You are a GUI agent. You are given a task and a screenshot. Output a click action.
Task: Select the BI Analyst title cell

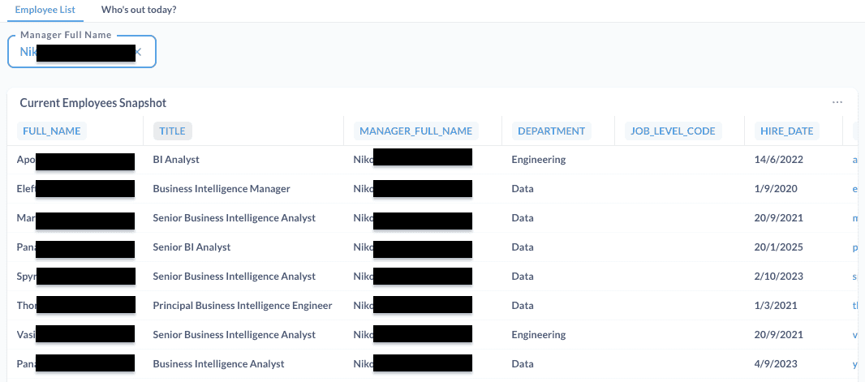[176, 160]
